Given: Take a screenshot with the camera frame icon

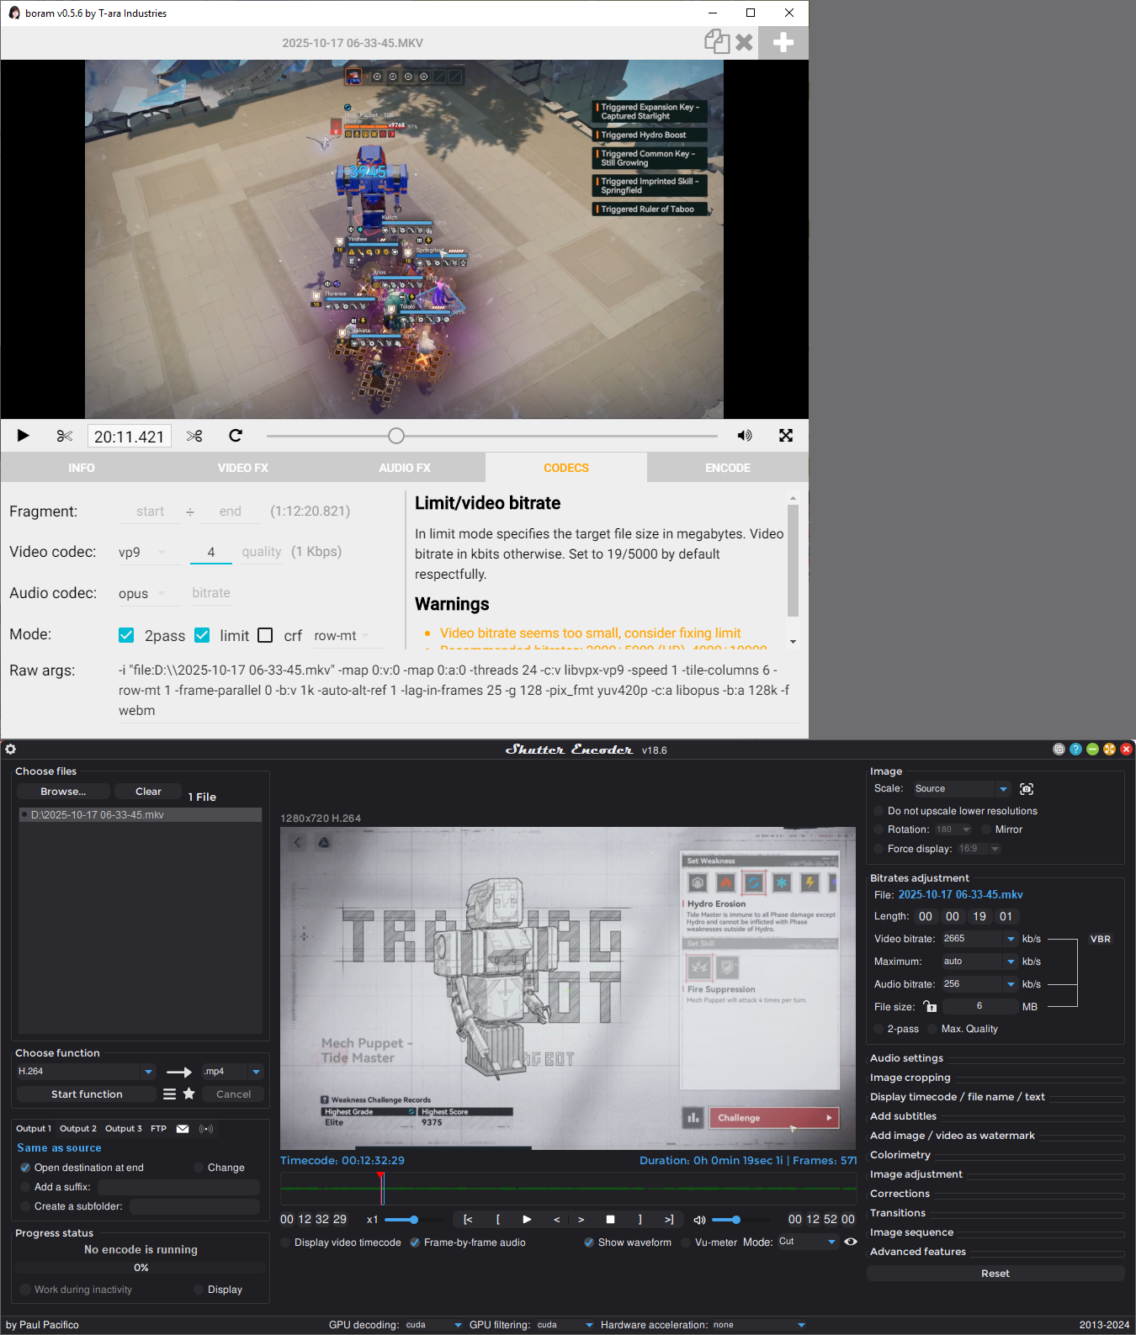Looking at the screenshot, I should coord(1027,789).
